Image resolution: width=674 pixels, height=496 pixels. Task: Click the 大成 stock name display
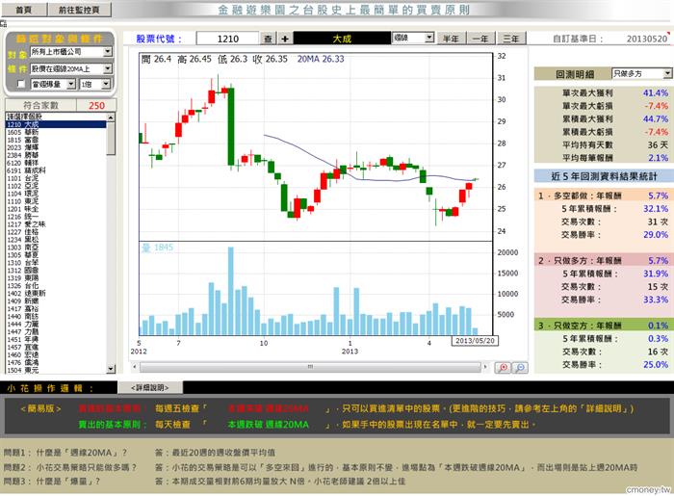tap(342, 39)
